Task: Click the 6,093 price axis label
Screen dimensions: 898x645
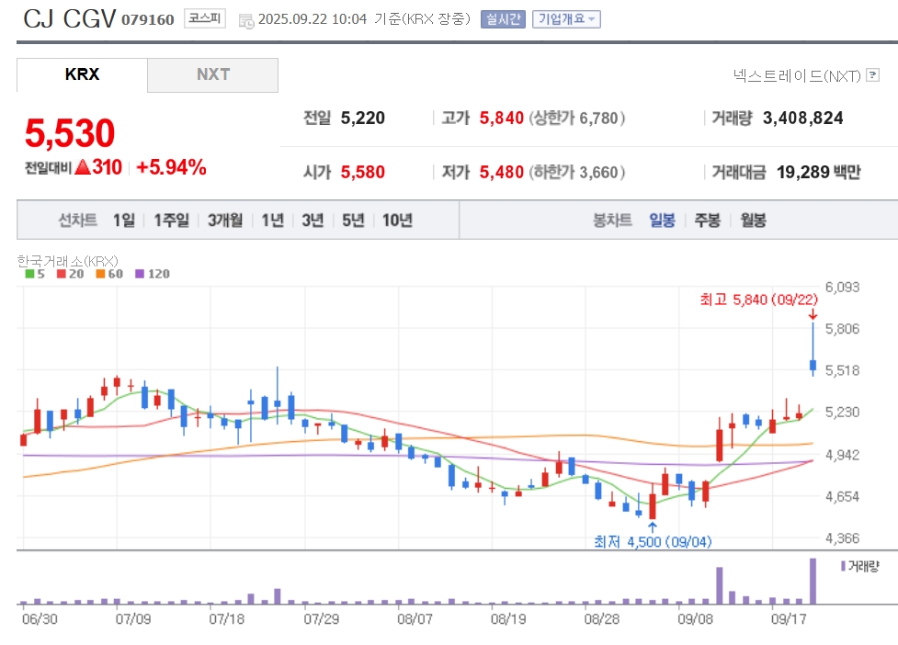Action: point(843,287)
